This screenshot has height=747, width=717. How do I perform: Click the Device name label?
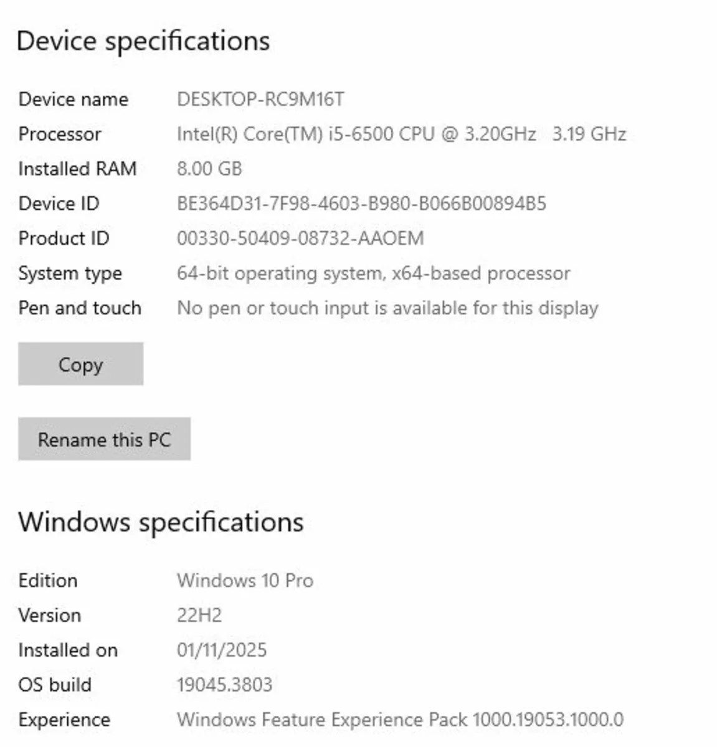tap(74, 99)
